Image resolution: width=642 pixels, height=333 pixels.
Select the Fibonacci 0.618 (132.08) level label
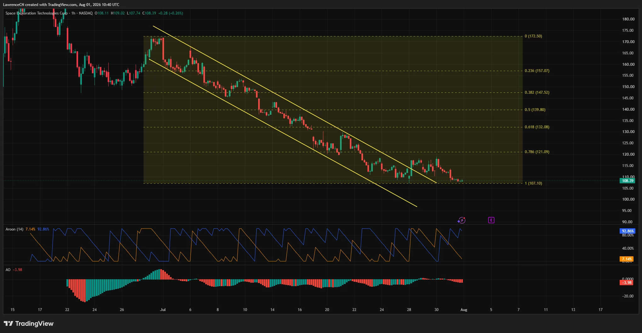click(537, 127)
